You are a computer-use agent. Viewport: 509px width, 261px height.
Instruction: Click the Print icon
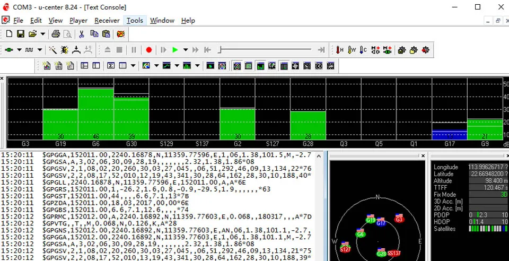(x=56, y=34)
